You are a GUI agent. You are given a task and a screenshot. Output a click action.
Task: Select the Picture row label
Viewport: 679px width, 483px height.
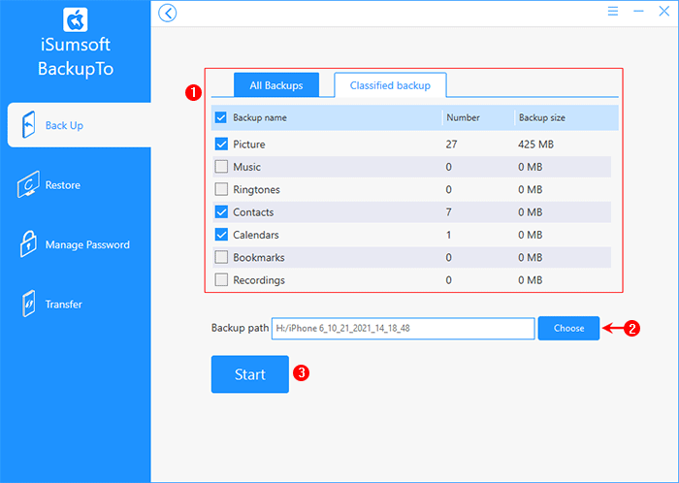[x=249, y=145]
